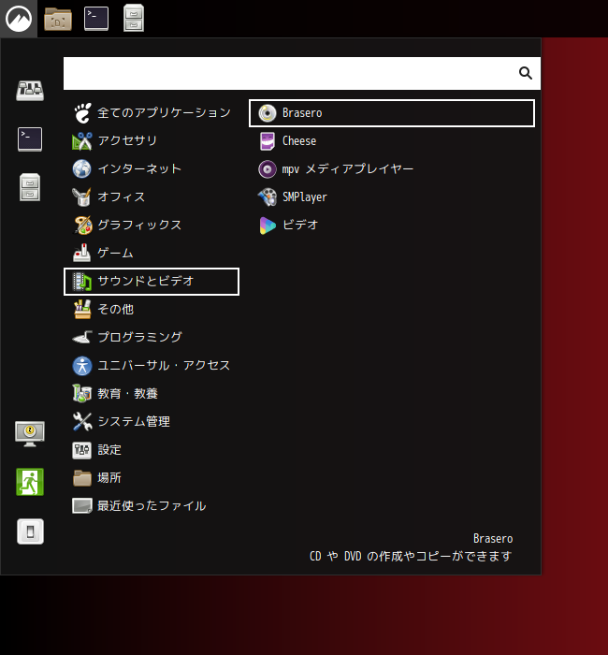Open the file manager folder icon in top panel
Screen dimensions: 608x655
[58, 19]
